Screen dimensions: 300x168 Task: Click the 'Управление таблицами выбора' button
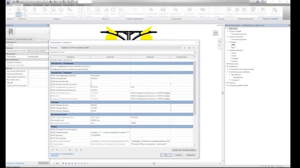(184, 150)
